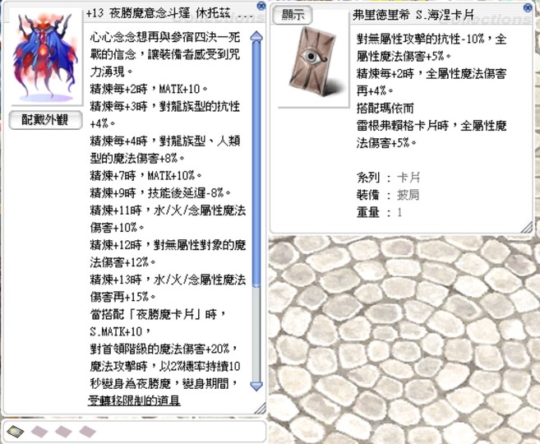The image size is (540, 444).
Task: Click the underlined 受轉移限制的道具 text
Action: pyautogui.click(x=134, y=400)
